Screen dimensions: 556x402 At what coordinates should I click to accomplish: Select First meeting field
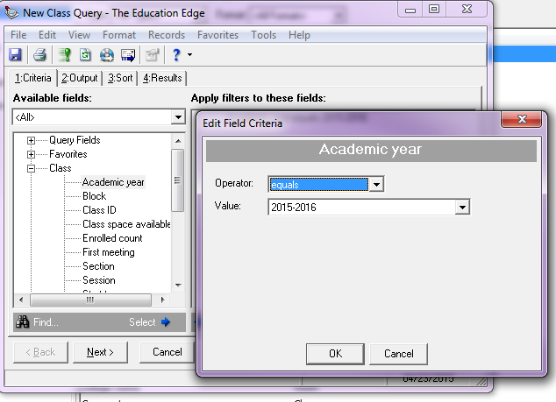click(109, 252)
